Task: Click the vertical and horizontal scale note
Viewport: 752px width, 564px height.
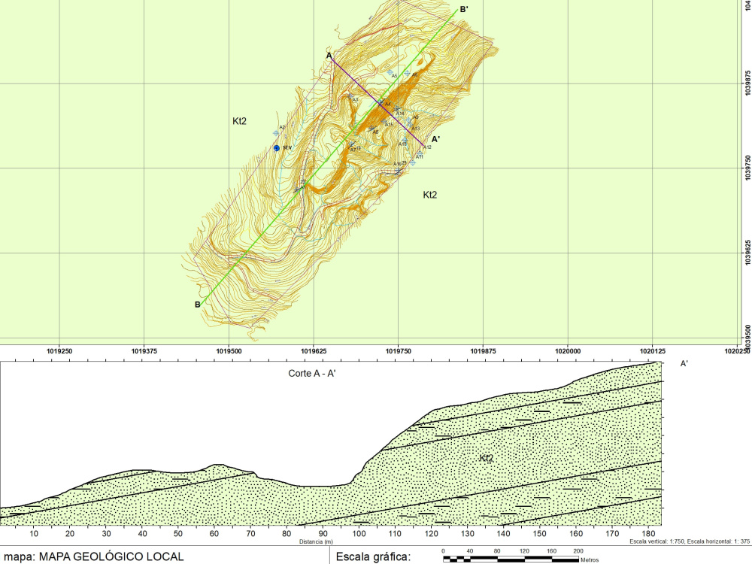Action: (x=690, y=541)
